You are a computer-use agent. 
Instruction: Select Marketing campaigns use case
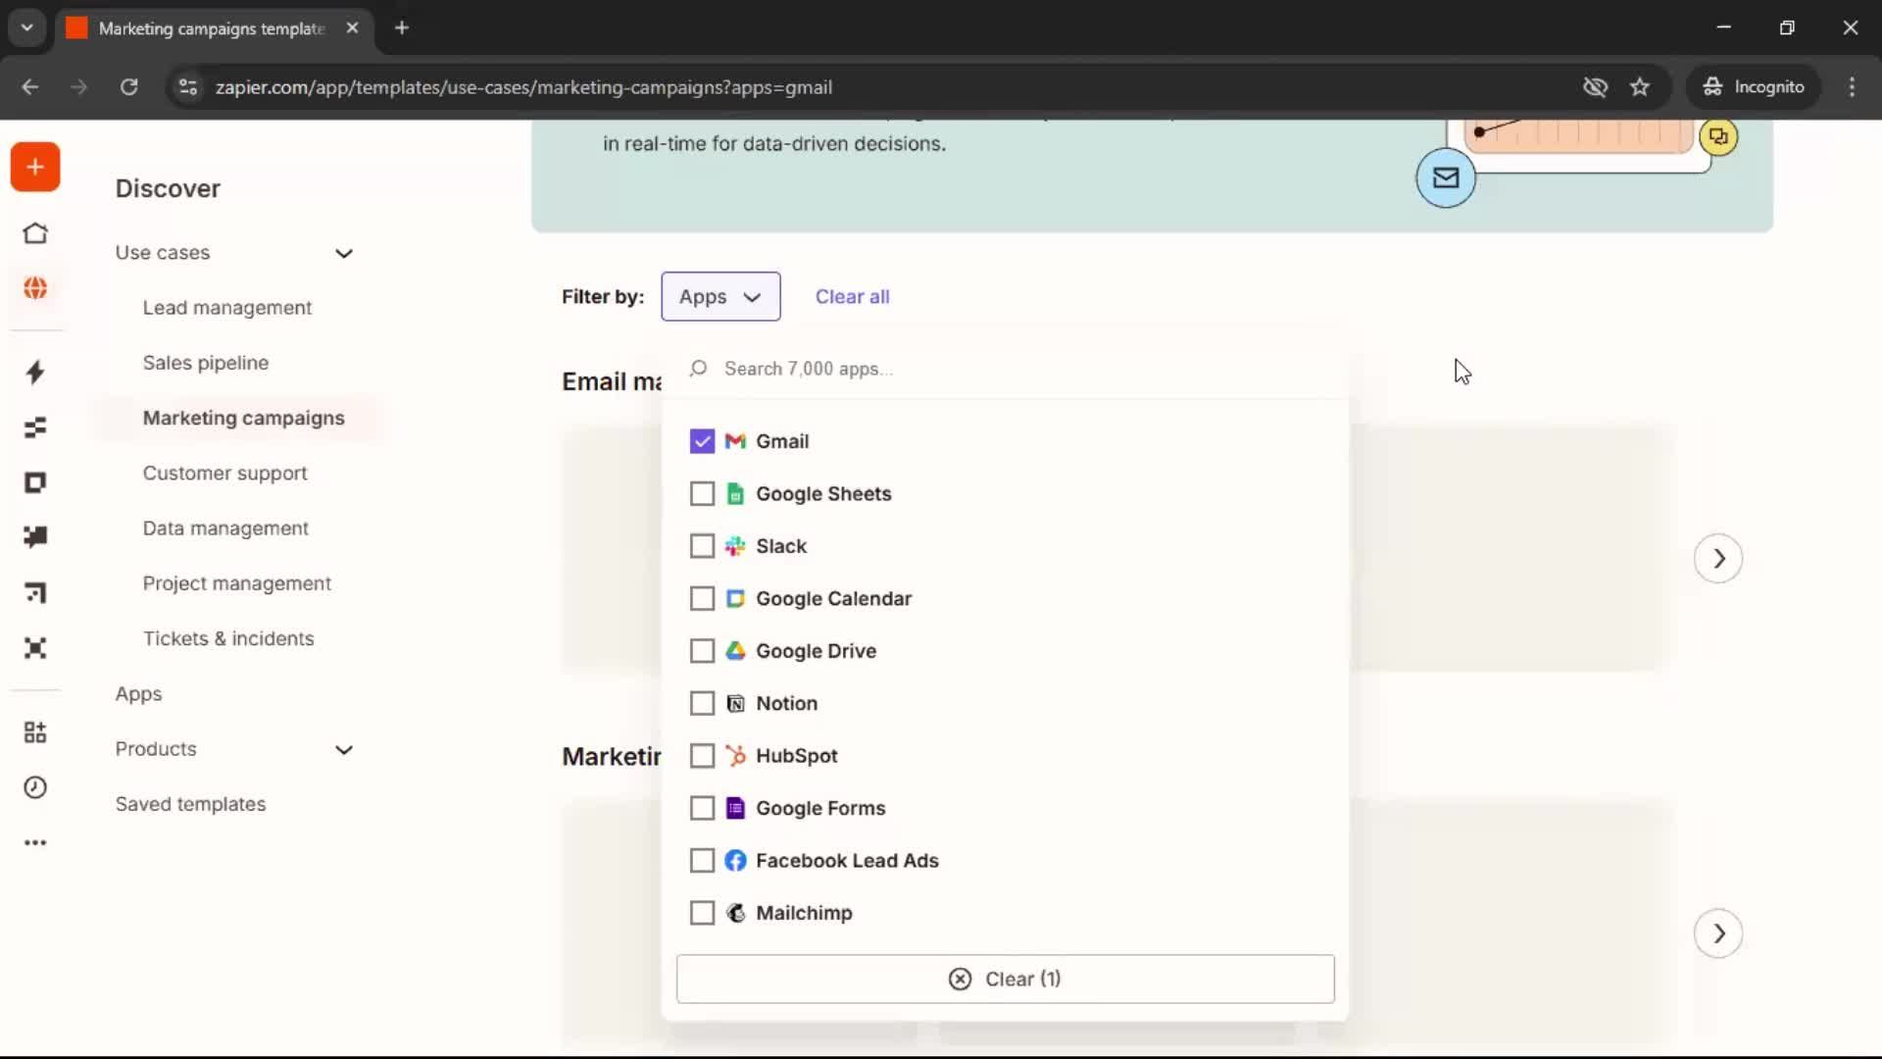click(244, 418)
